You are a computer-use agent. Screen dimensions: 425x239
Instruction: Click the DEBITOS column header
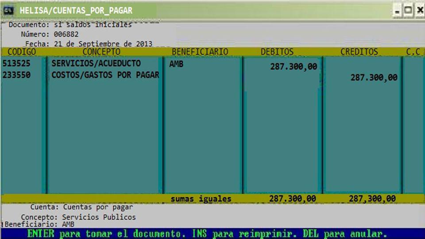pyautogui.click(x=277, y=52)
